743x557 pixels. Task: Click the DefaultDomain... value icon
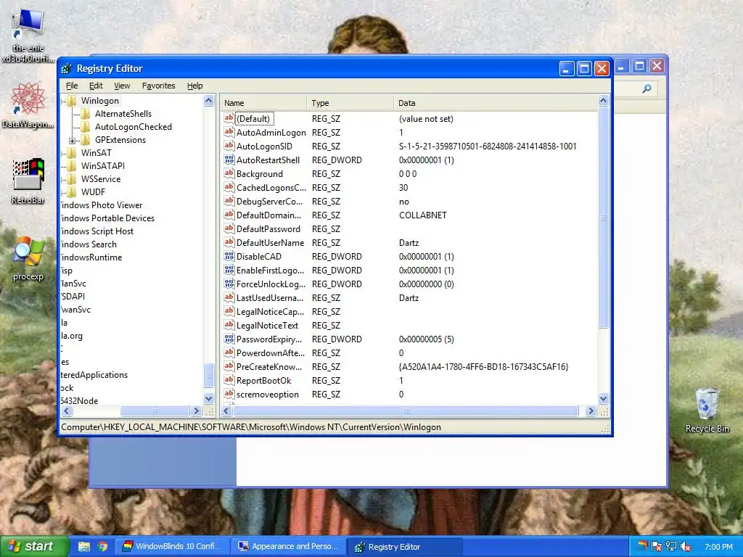point(229,215)
